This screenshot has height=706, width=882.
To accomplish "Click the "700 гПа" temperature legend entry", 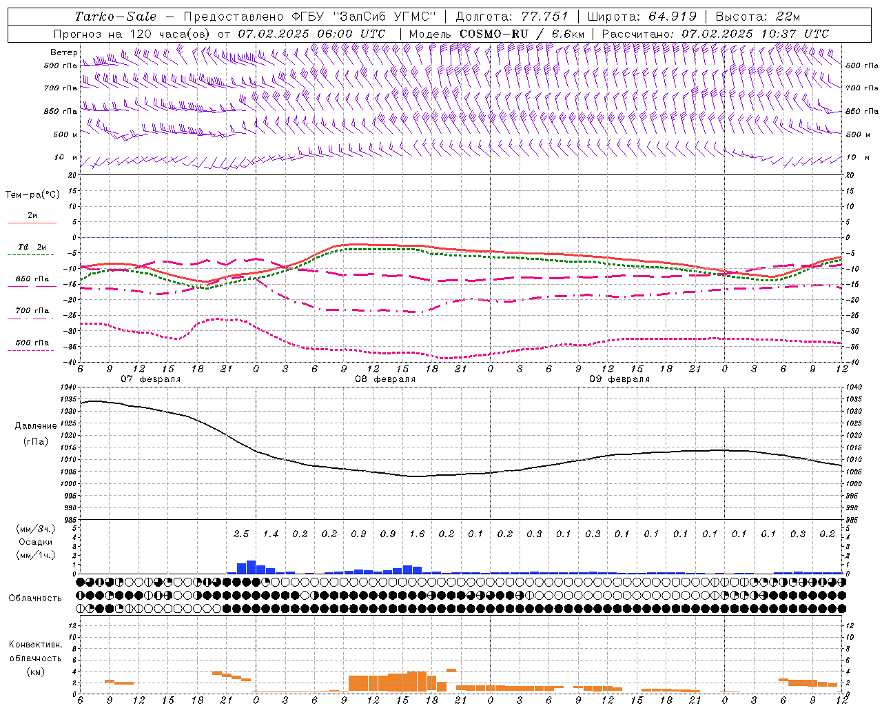I will tap(32, 311).
